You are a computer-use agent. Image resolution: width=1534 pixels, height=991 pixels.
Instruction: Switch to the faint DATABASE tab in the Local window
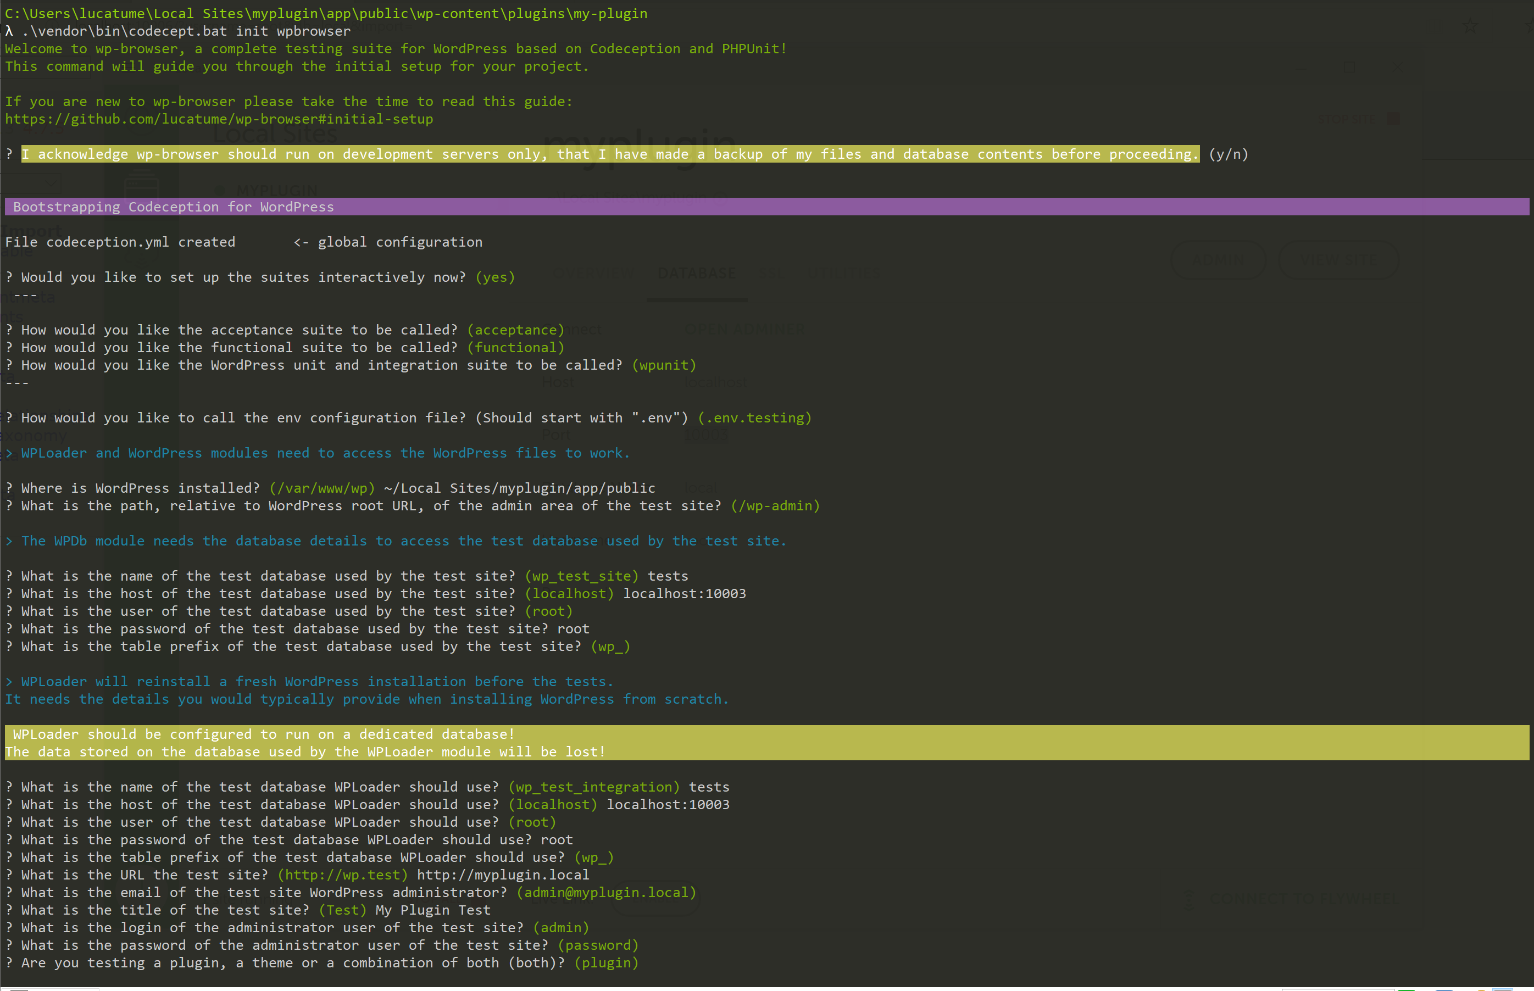696,274
